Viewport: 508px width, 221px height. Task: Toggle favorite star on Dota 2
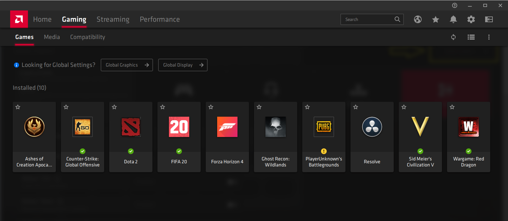pyautogui.click(x=114, y=107)
